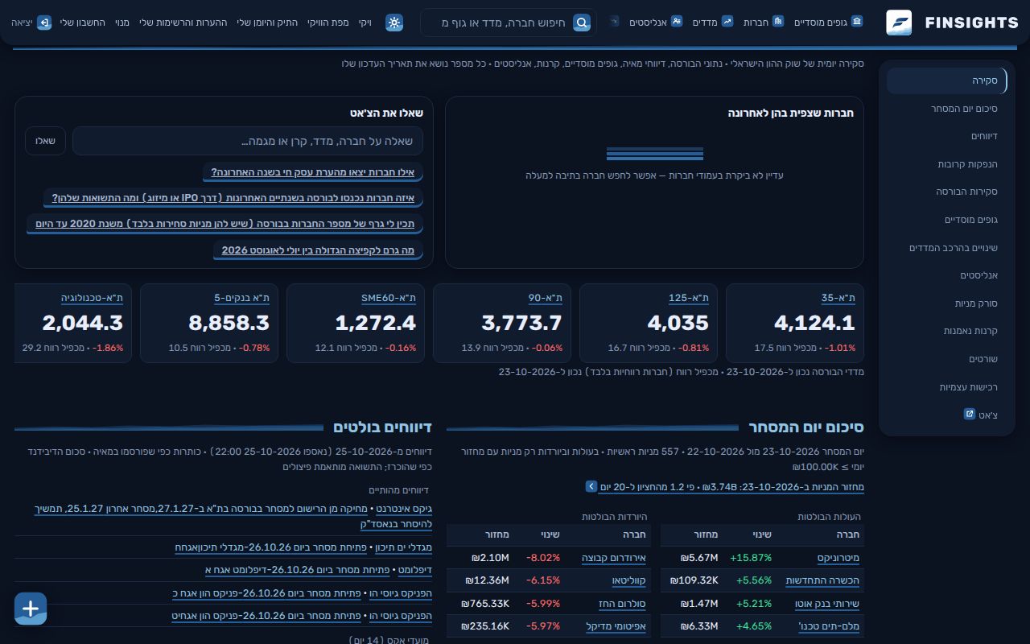Click the +15.87% change value
The height and width of the screenshot is (644, 1030).
(x=751, y=558)
